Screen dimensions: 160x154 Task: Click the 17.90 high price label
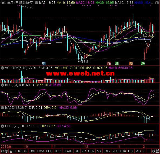coord(29,7)
